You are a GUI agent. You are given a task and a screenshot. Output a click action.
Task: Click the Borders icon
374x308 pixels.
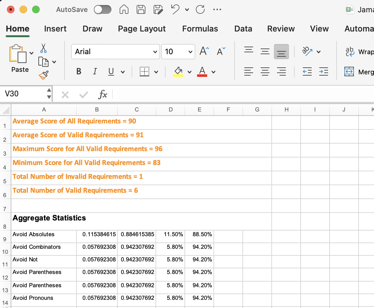[x=144, y=71]
